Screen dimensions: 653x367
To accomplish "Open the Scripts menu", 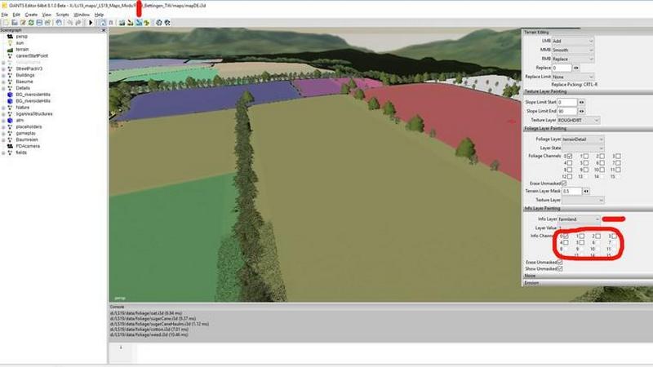I will [62, 15].
